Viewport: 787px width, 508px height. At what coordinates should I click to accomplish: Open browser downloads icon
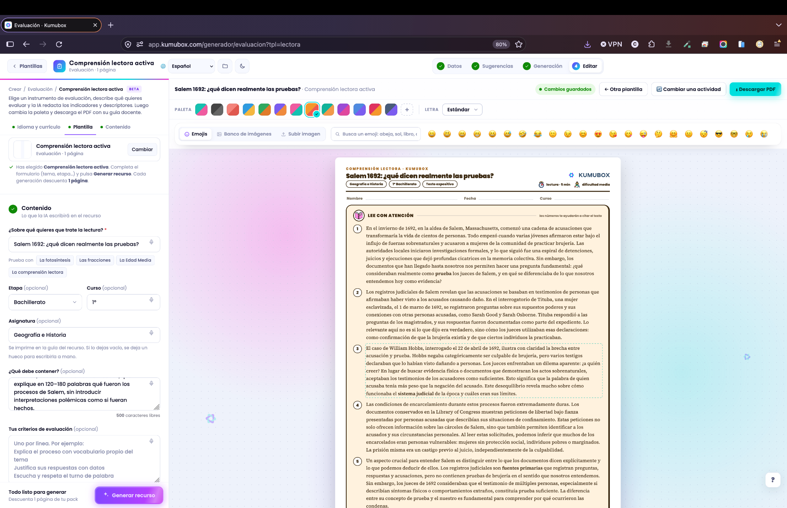point(588,44)
